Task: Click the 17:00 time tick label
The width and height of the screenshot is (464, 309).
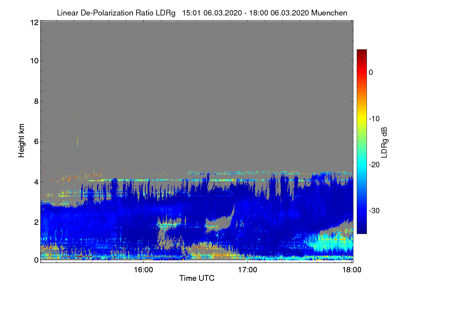Action: pos(247,270)
